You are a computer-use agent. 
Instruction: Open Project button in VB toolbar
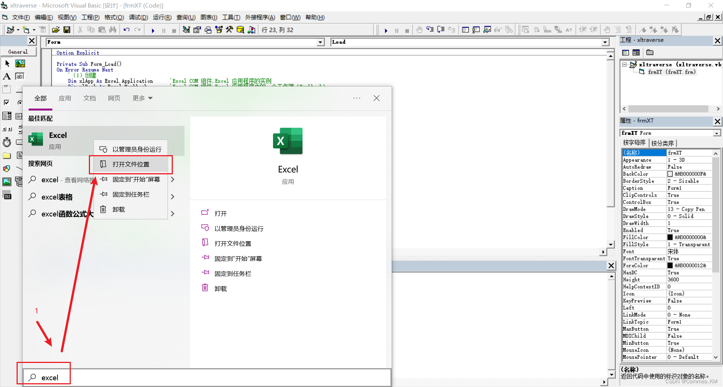click(56, 30)
